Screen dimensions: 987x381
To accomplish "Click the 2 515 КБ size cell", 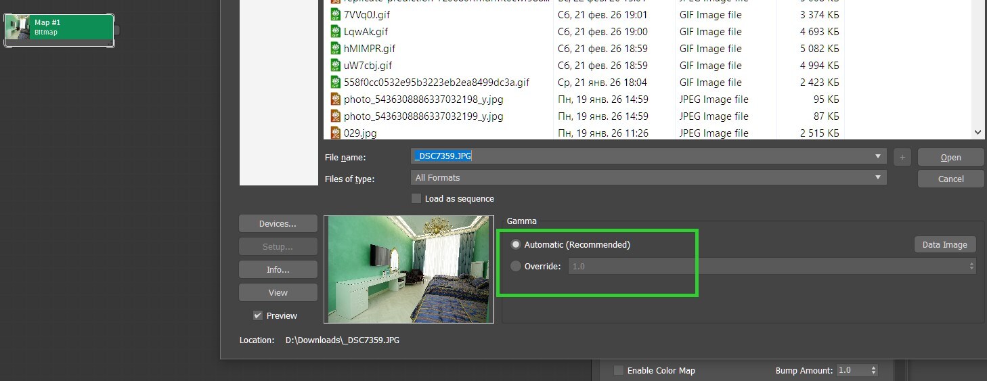I will 819,133.
